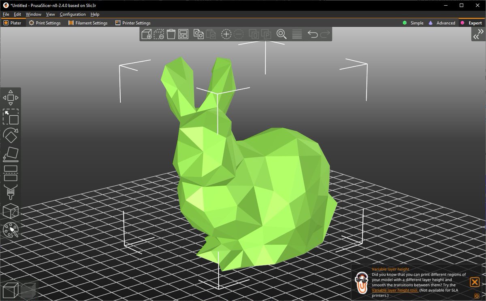The height and width of the screenshot is (301, 486).
Task: Click the Copy icon in top toolbar
Action: coord(198,34)
